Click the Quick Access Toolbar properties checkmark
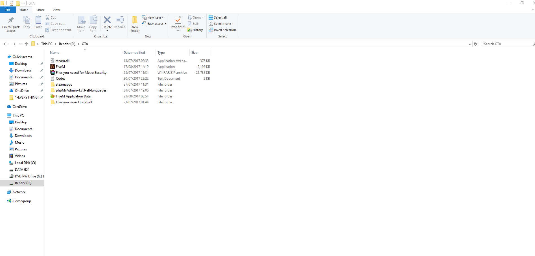This screenshot has width=535, height=256. pos(12,3)
